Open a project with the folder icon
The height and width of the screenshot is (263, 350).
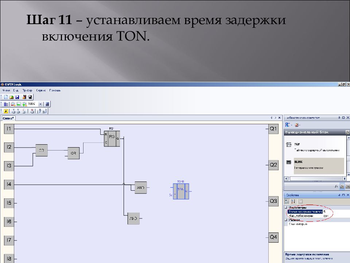pos(11,97)
